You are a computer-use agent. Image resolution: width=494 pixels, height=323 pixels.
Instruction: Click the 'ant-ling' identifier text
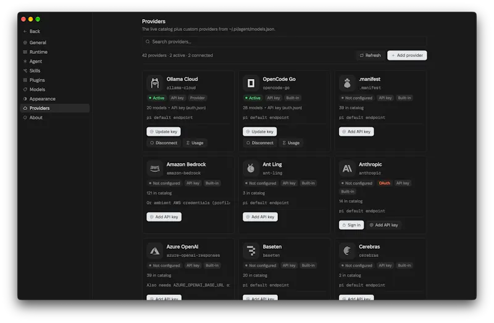coord(272,173)
